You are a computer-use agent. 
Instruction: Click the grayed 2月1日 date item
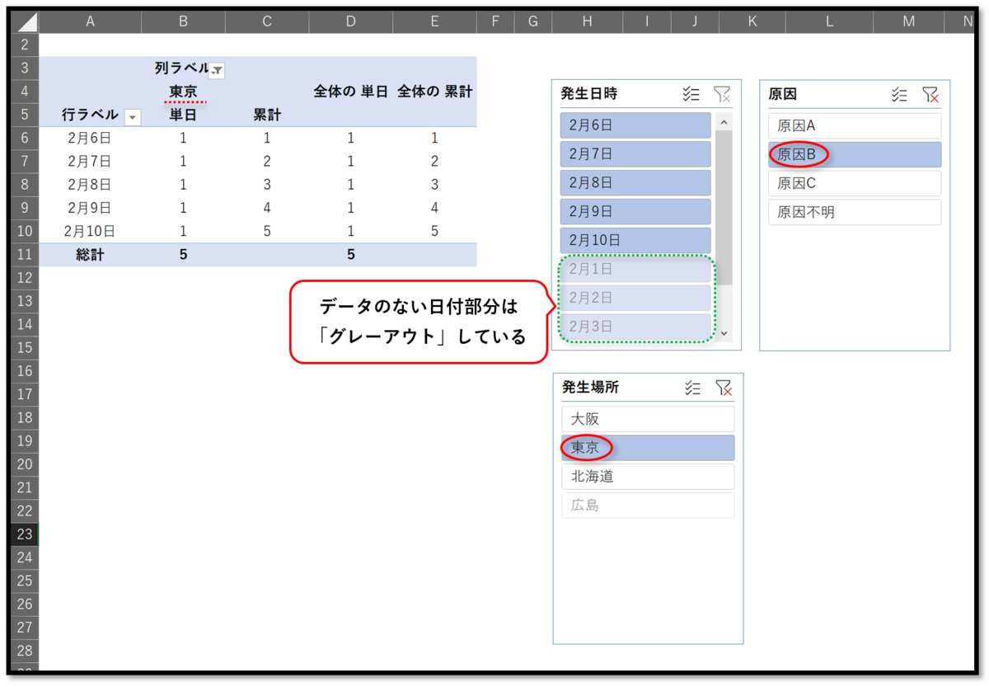point(635,267)
